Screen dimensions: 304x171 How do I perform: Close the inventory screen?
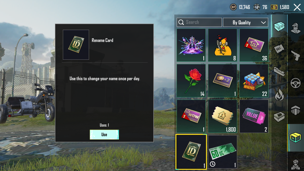tap(297, 7)
